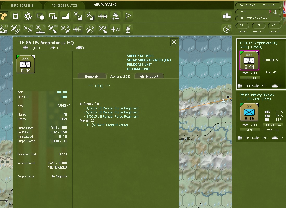Click the port anchor marker on the map
The height and width of the screenshot is (208, 286).
tap(223, 100)
